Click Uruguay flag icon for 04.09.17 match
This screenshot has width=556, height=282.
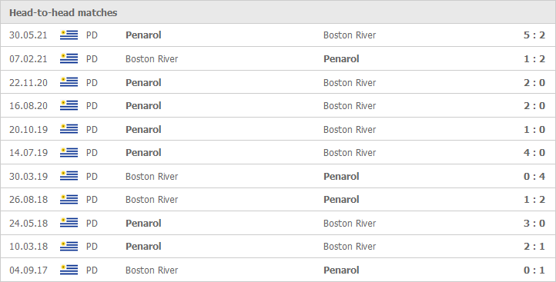69,270
